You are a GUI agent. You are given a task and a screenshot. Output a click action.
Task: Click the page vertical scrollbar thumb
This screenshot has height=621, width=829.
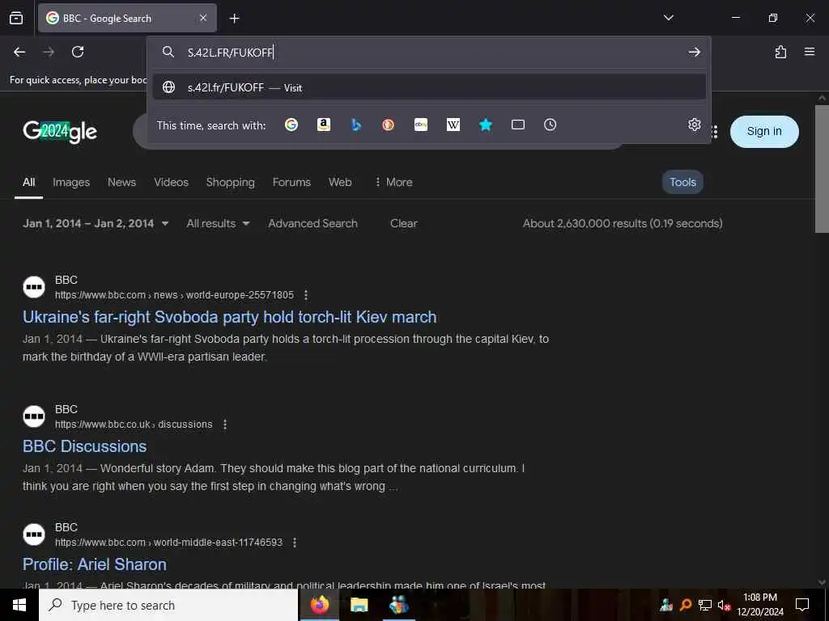tap(822, 168)
